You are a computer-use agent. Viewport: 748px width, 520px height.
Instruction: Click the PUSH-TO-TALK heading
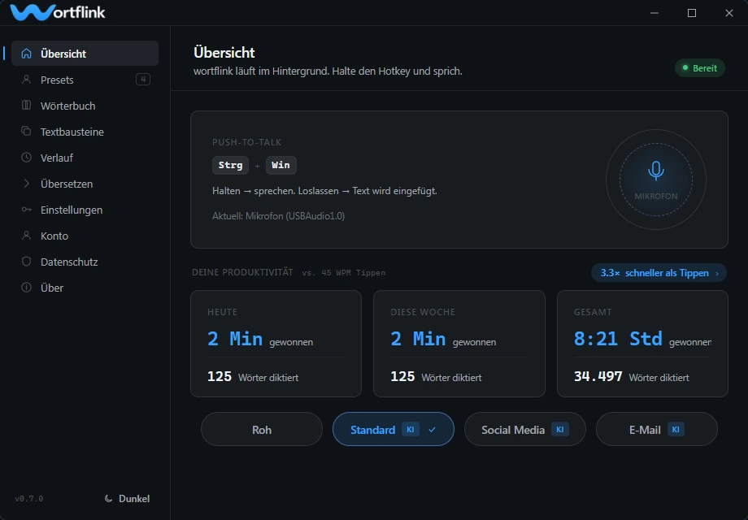pos(246,142)
